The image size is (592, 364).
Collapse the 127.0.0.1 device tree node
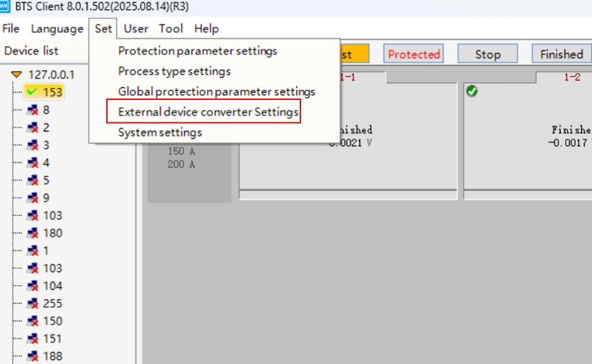point(17,74)
